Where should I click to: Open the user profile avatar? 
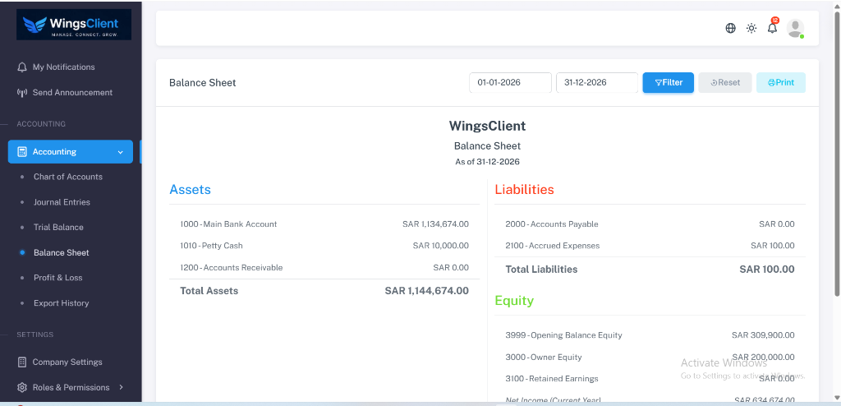[x=795, y=29]
